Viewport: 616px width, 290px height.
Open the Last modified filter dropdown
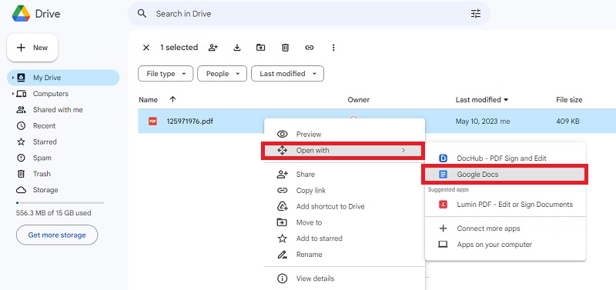[286, 74]
